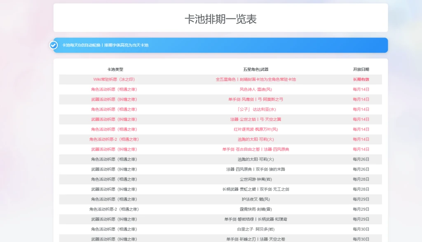This screenshot has height=242, width=422.
Task: Select 单手剑·风鹰剑 | 弓·阿莫斯之弓 weapon entry
Action: point(256,100)
